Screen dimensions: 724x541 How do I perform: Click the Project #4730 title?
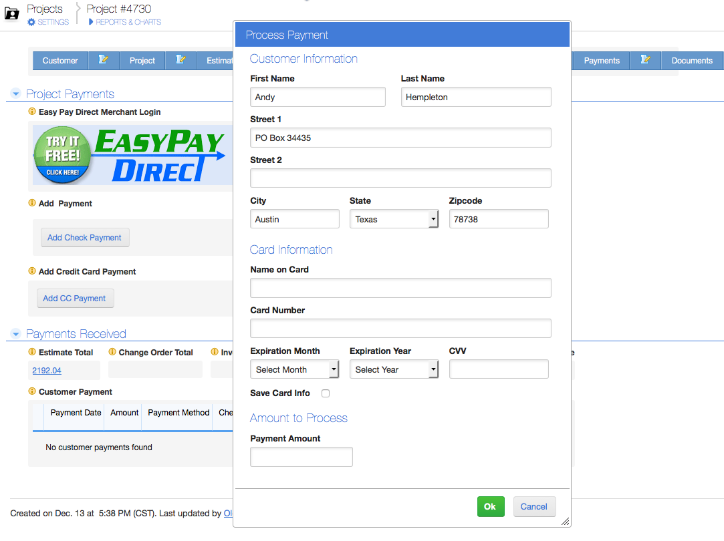[119, 9]
